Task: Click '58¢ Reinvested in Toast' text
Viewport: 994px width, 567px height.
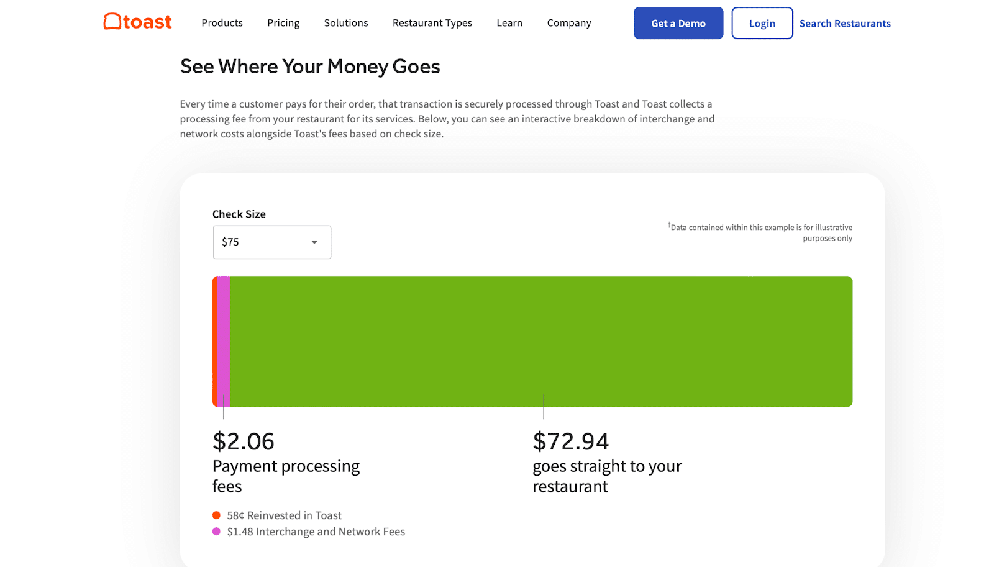Action: pyautogui.click(x=285, y=515)
